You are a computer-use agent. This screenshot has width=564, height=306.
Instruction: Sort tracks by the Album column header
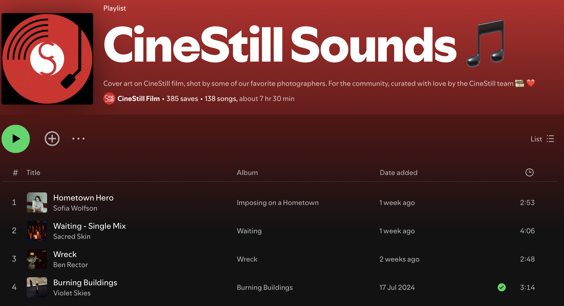pos(247,172)
